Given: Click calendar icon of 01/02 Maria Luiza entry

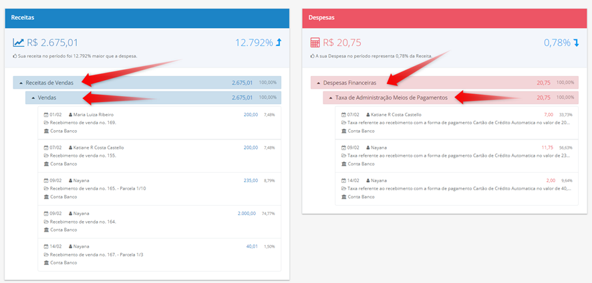Looking at the screenshot, I should (46, 115).
